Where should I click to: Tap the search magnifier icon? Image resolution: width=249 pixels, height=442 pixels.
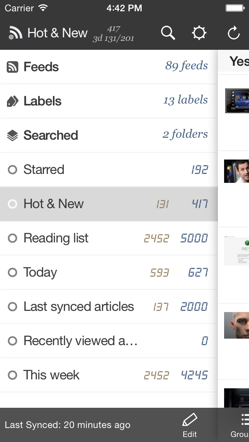click(x=168, y=33)
